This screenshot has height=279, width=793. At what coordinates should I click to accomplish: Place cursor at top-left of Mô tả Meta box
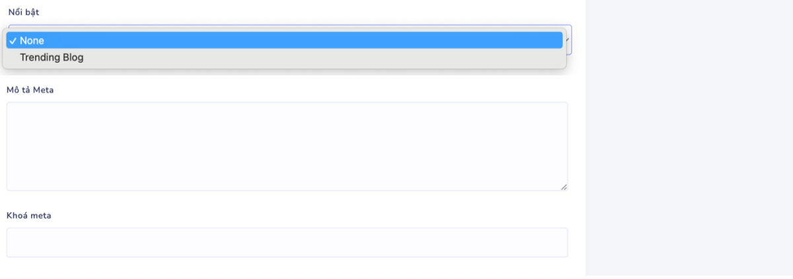(13, 109)
